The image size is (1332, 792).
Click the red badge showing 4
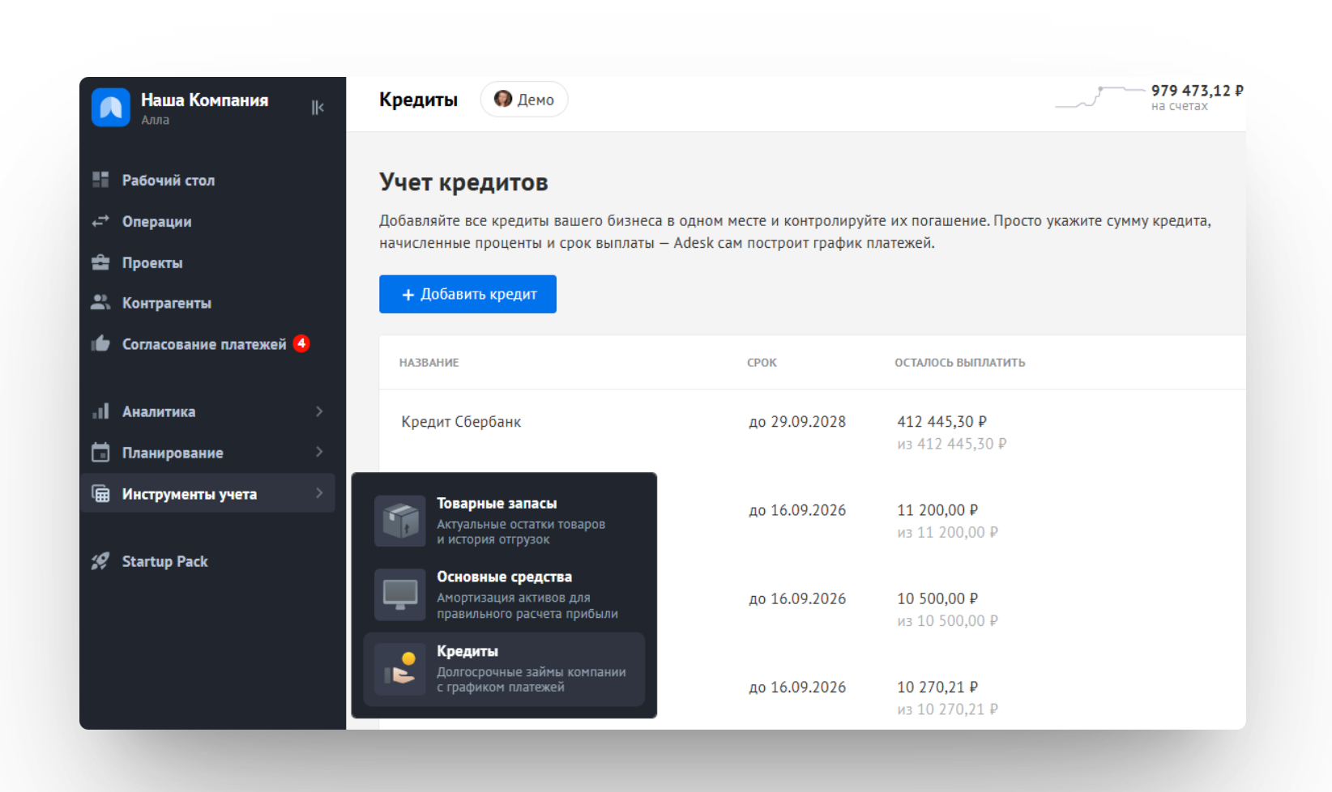pyautogui.click(x=301, y=343)
